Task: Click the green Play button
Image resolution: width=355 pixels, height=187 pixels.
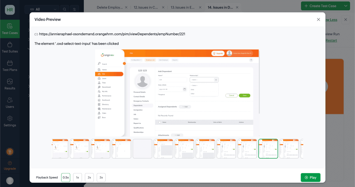Action: (310, 177)
